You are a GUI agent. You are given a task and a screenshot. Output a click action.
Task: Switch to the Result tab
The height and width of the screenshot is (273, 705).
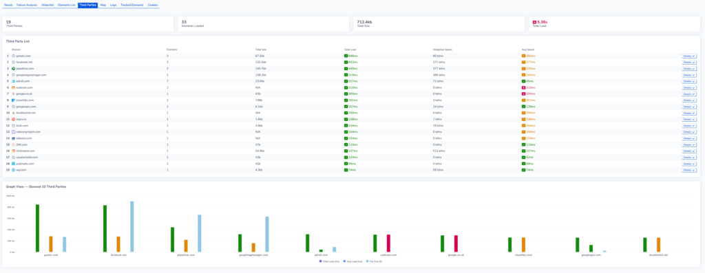click(8, 5)
